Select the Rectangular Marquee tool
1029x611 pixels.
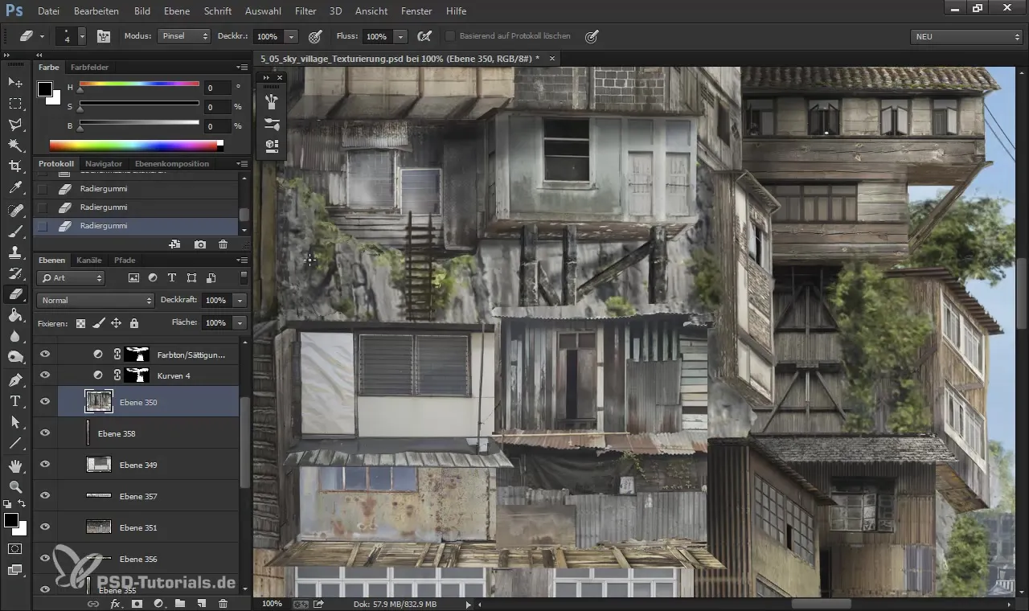(15, 104)
